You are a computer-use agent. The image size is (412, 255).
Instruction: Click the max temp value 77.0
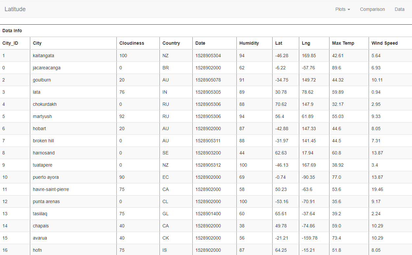click(336, 177)
